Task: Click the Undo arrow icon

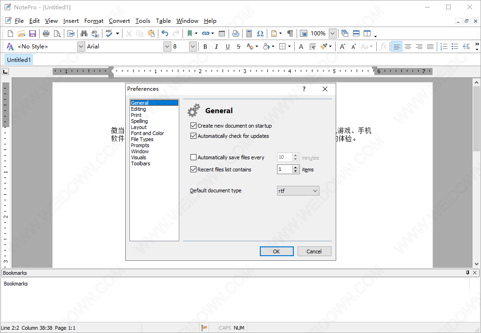Action: point(164,34)
